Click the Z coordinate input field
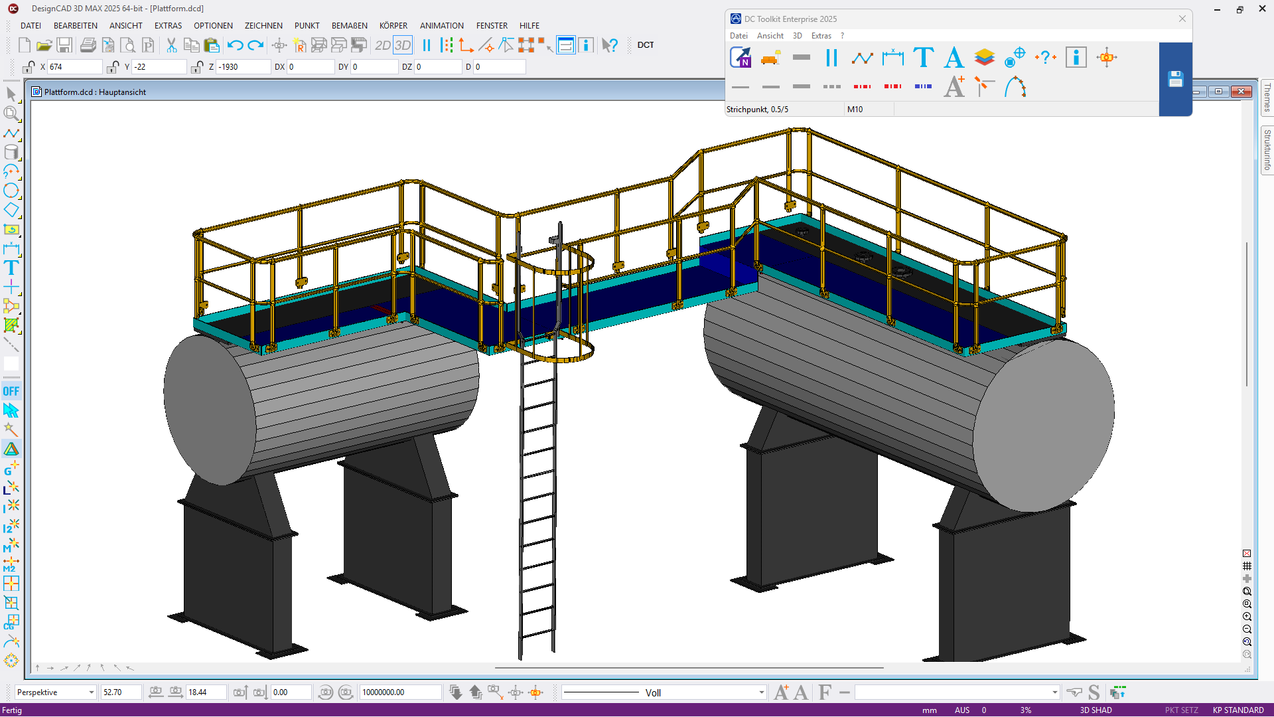 pos(243,67)
